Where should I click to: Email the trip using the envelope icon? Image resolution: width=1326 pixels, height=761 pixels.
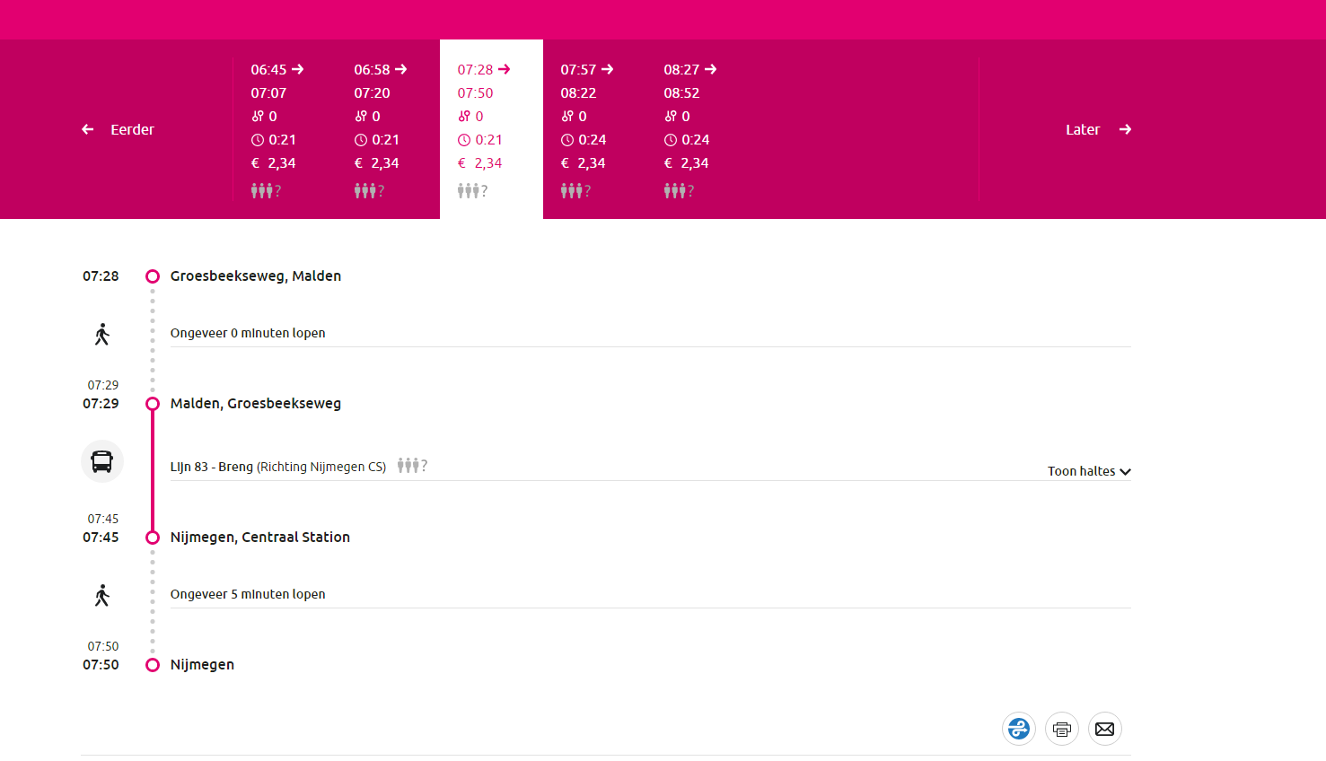1104,729
